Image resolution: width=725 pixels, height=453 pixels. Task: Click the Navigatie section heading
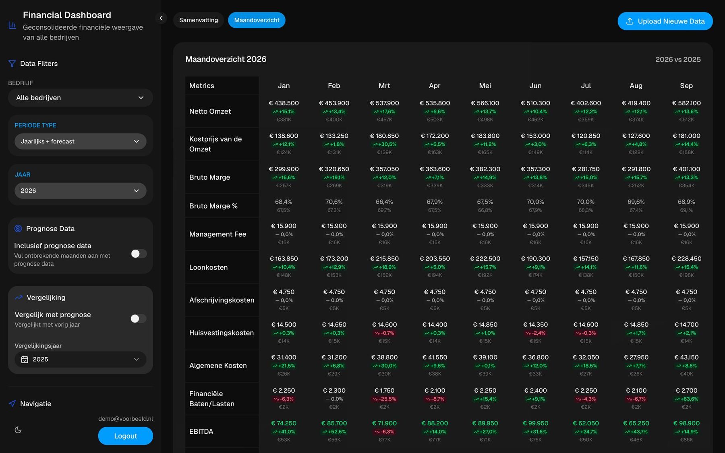[35, 403]
